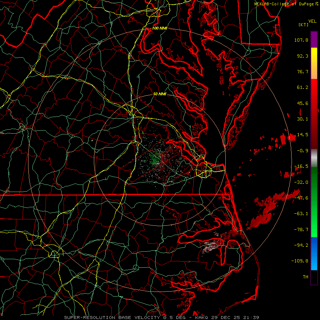Click the TH legend label

coord(305,277)
